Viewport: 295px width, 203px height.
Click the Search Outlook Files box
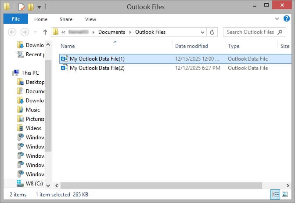254,32
